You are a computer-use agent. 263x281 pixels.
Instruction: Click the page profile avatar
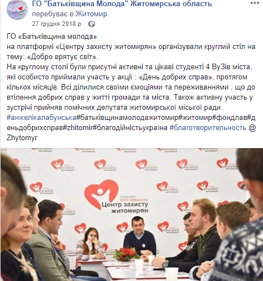(17, 10)
